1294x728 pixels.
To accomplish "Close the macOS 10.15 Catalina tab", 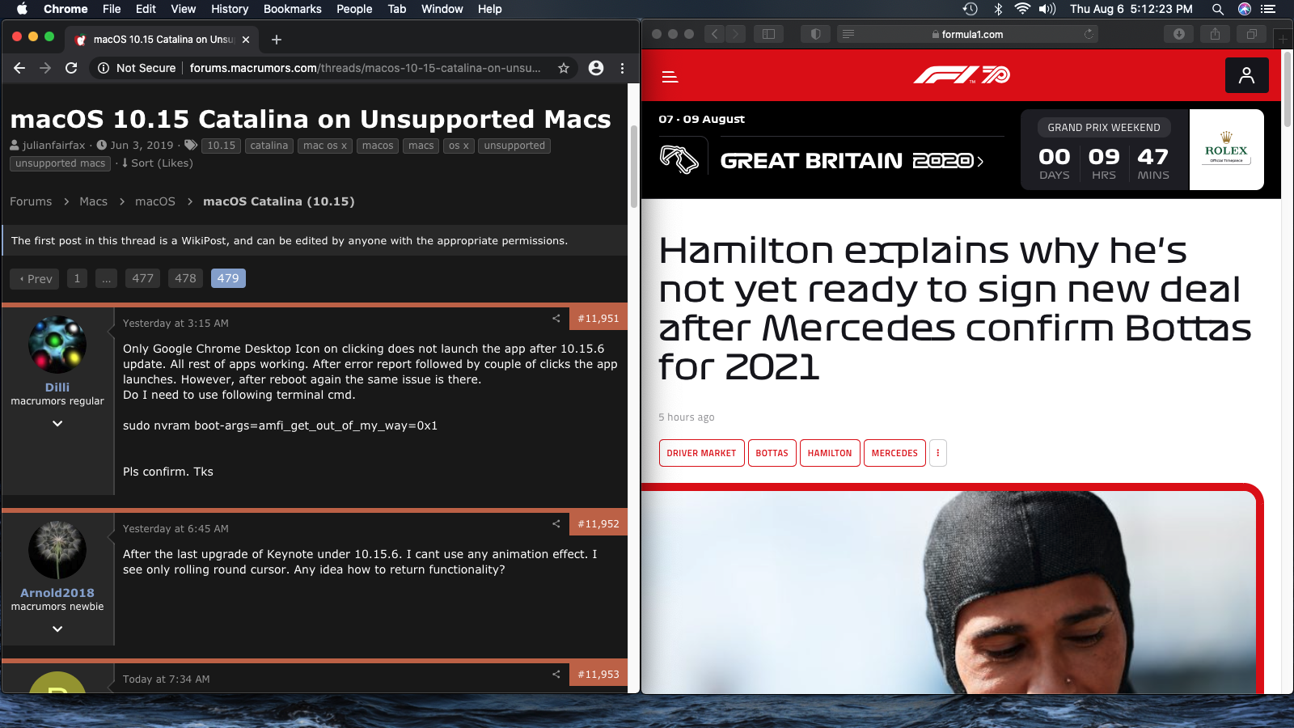I will pos(246,40).
